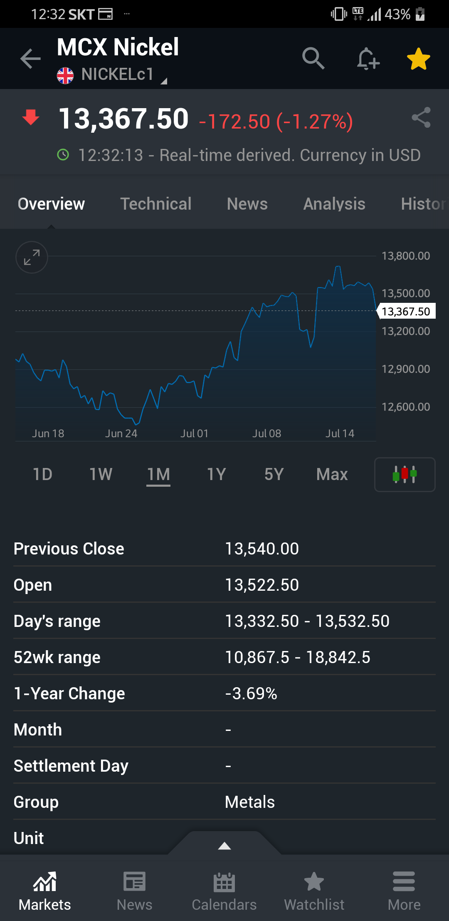Tap the red down-arrow price indicator
449x921 pixels.
click(x=31, y=117)
